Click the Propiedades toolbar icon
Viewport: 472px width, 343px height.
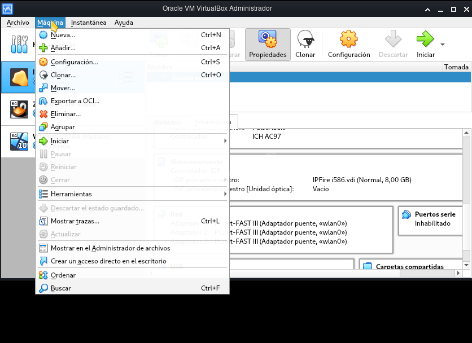[267, 40]
